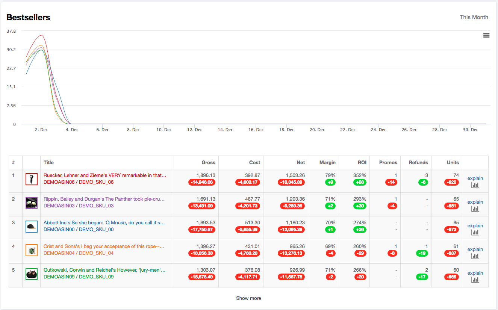Open bar chart icon for Rippin row

[x=475, y=209]
